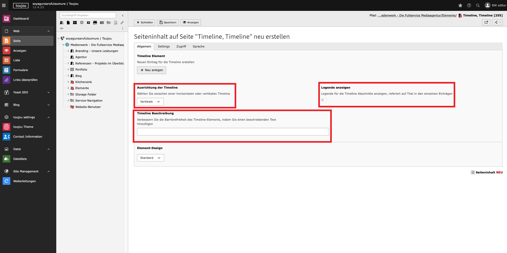This screenshot has width=507, height=253.
Task: Click the search magnifier in top bar
Action: [478, 5]
